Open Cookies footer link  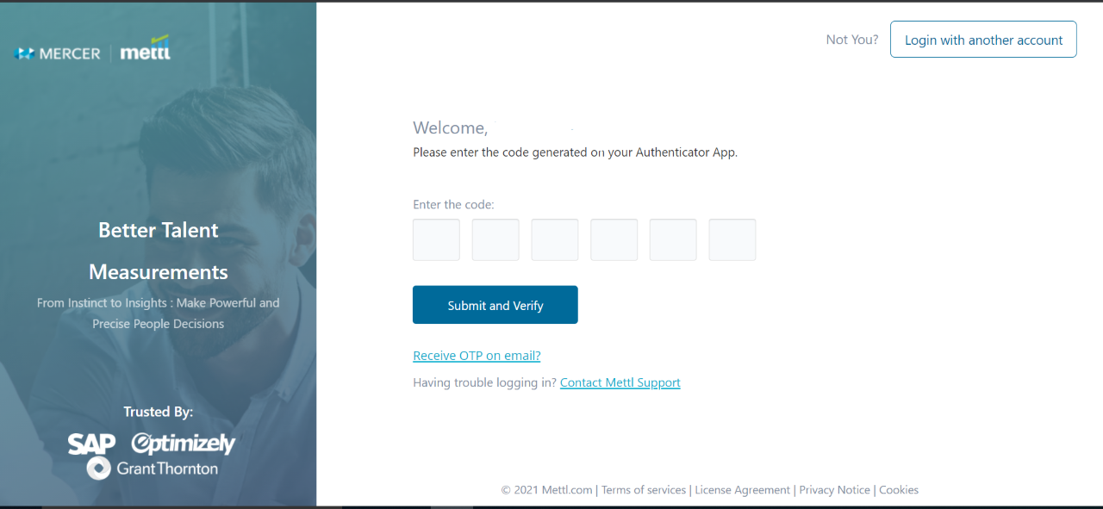(899, 490)
